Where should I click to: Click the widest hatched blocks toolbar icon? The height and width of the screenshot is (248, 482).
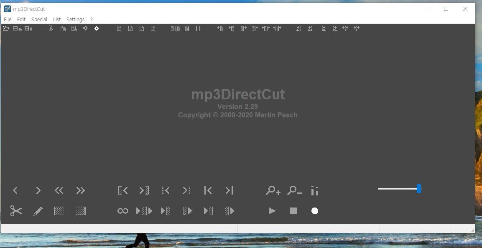coord(176,28)
